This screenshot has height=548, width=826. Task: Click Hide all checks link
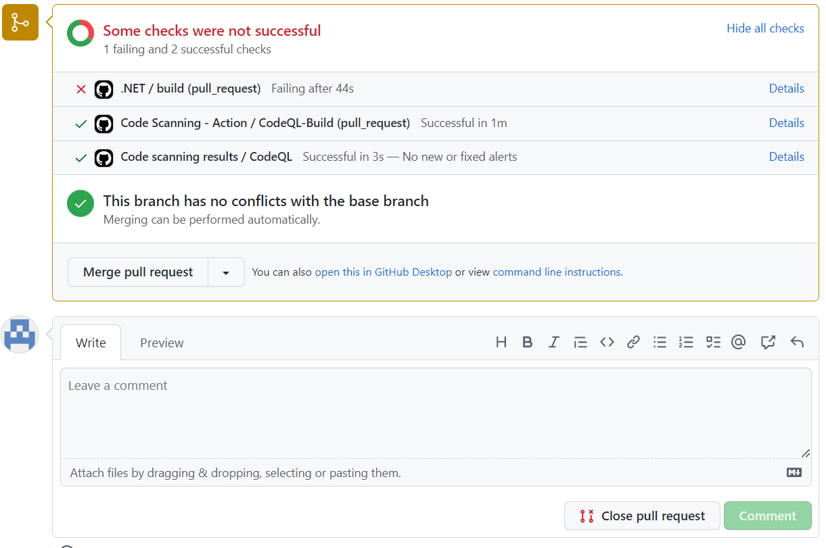[765, 28]
